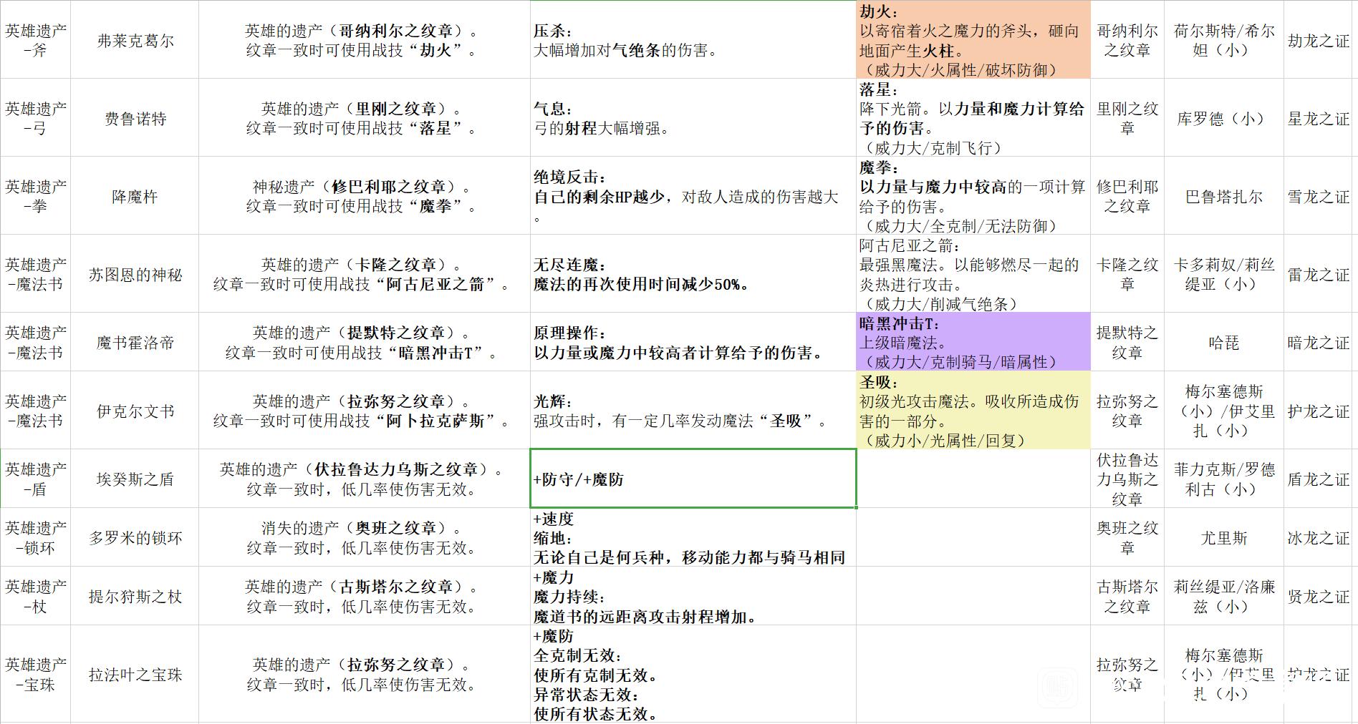1358x724 pixels.
Task: Select the purple cell starting with 暗黑冲击T:
Action: tap(973, 342)
